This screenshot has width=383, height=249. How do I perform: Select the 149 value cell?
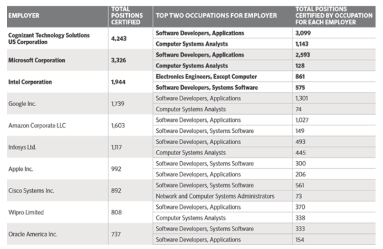point(334,131)
